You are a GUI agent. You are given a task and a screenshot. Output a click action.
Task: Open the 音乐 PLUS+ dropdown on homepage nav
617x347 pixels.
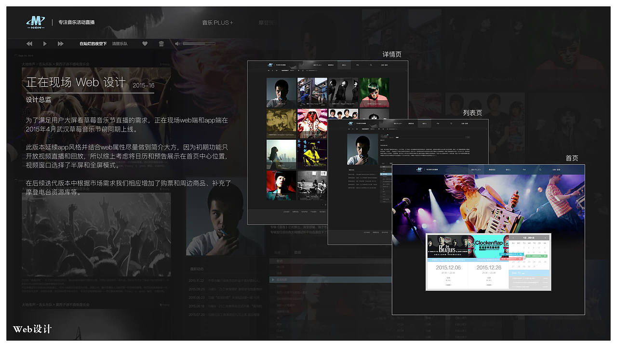pyautogui.click(x=477, y=170)
